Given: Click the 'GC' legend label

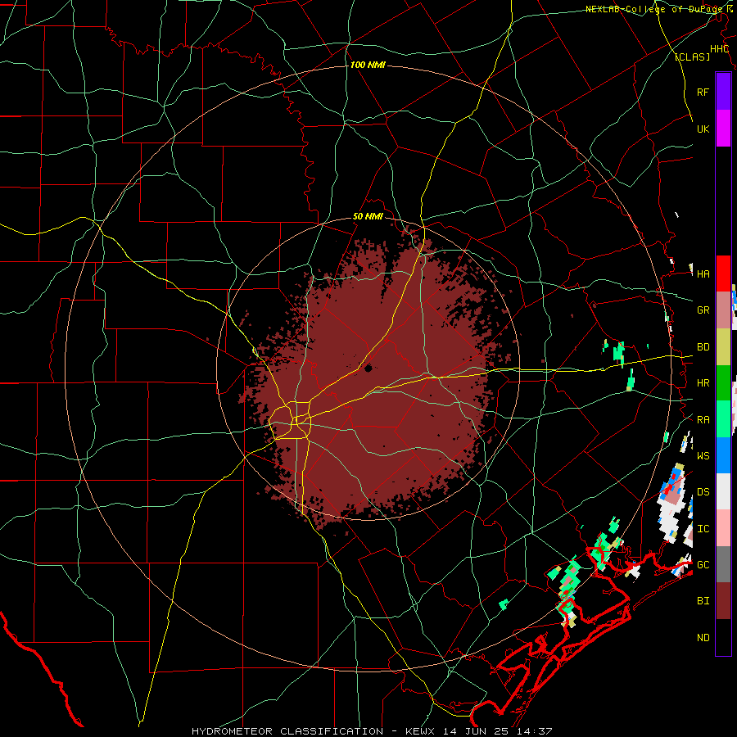Looking at the screenshot, I should click(x=703, y=564).
